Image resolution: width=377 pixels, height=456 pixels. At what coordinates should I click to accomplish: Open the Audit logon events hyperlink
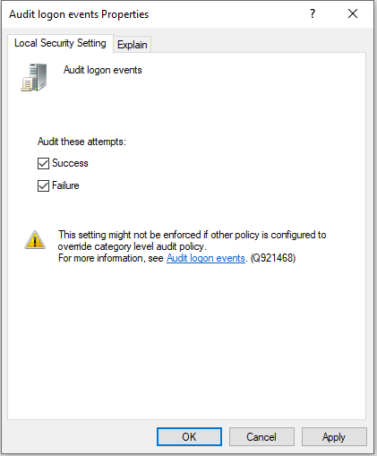click(206, 258)
